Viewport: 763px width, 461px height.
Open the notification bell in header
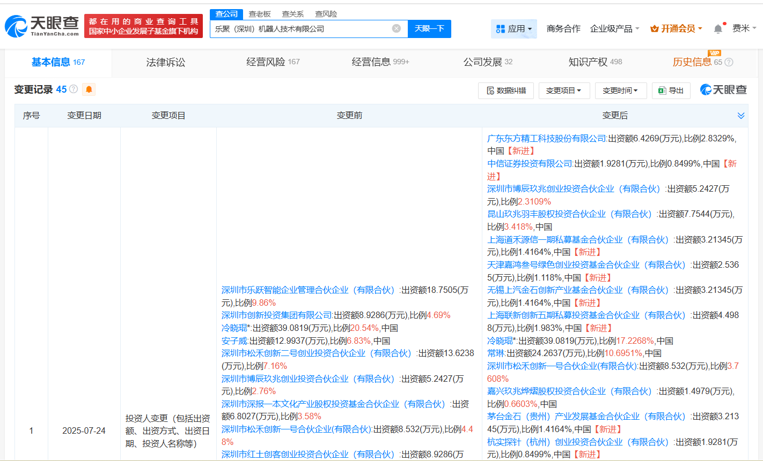pyautogui.click(x=718, y=28)
